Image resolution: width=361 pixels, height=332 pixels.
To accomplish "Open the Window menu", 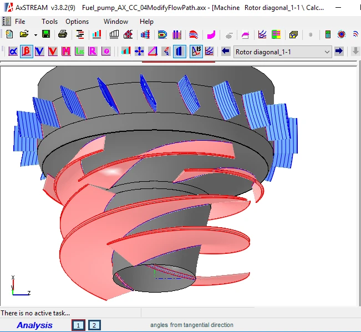I will 116,21.
